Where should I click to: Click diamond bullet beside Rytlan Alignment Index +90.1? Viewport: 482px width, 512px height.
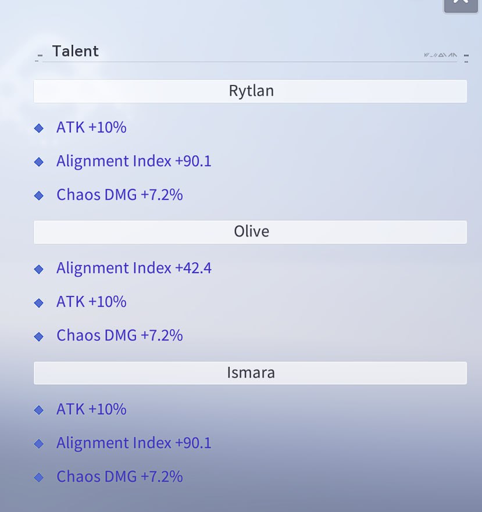coord(38,162)
